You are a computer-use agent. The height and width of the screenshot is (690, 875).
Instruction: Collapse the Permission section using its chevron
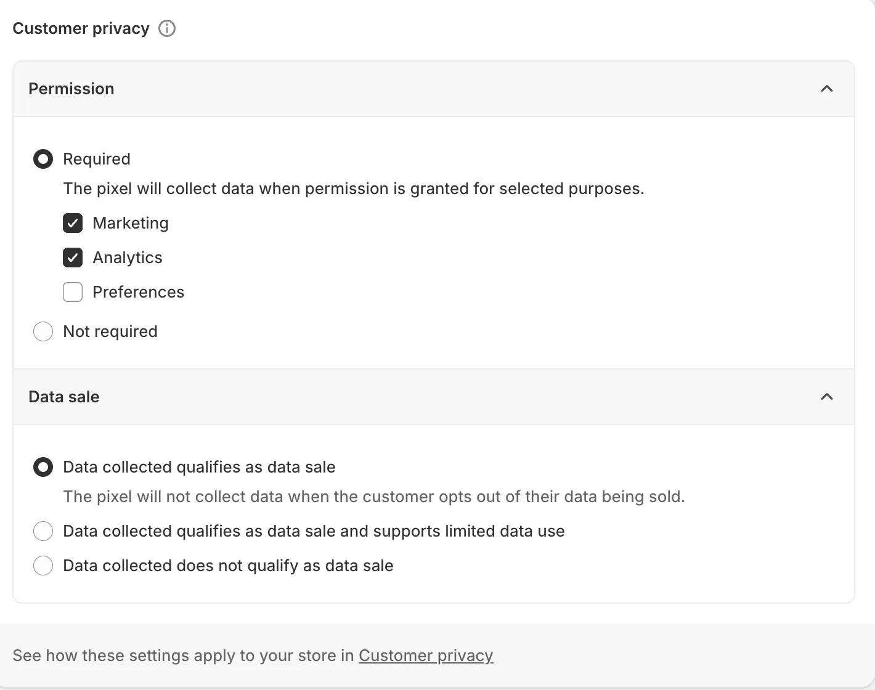827,89
